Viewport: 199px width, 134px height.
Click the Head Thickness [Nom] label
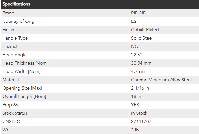(25, 63)
